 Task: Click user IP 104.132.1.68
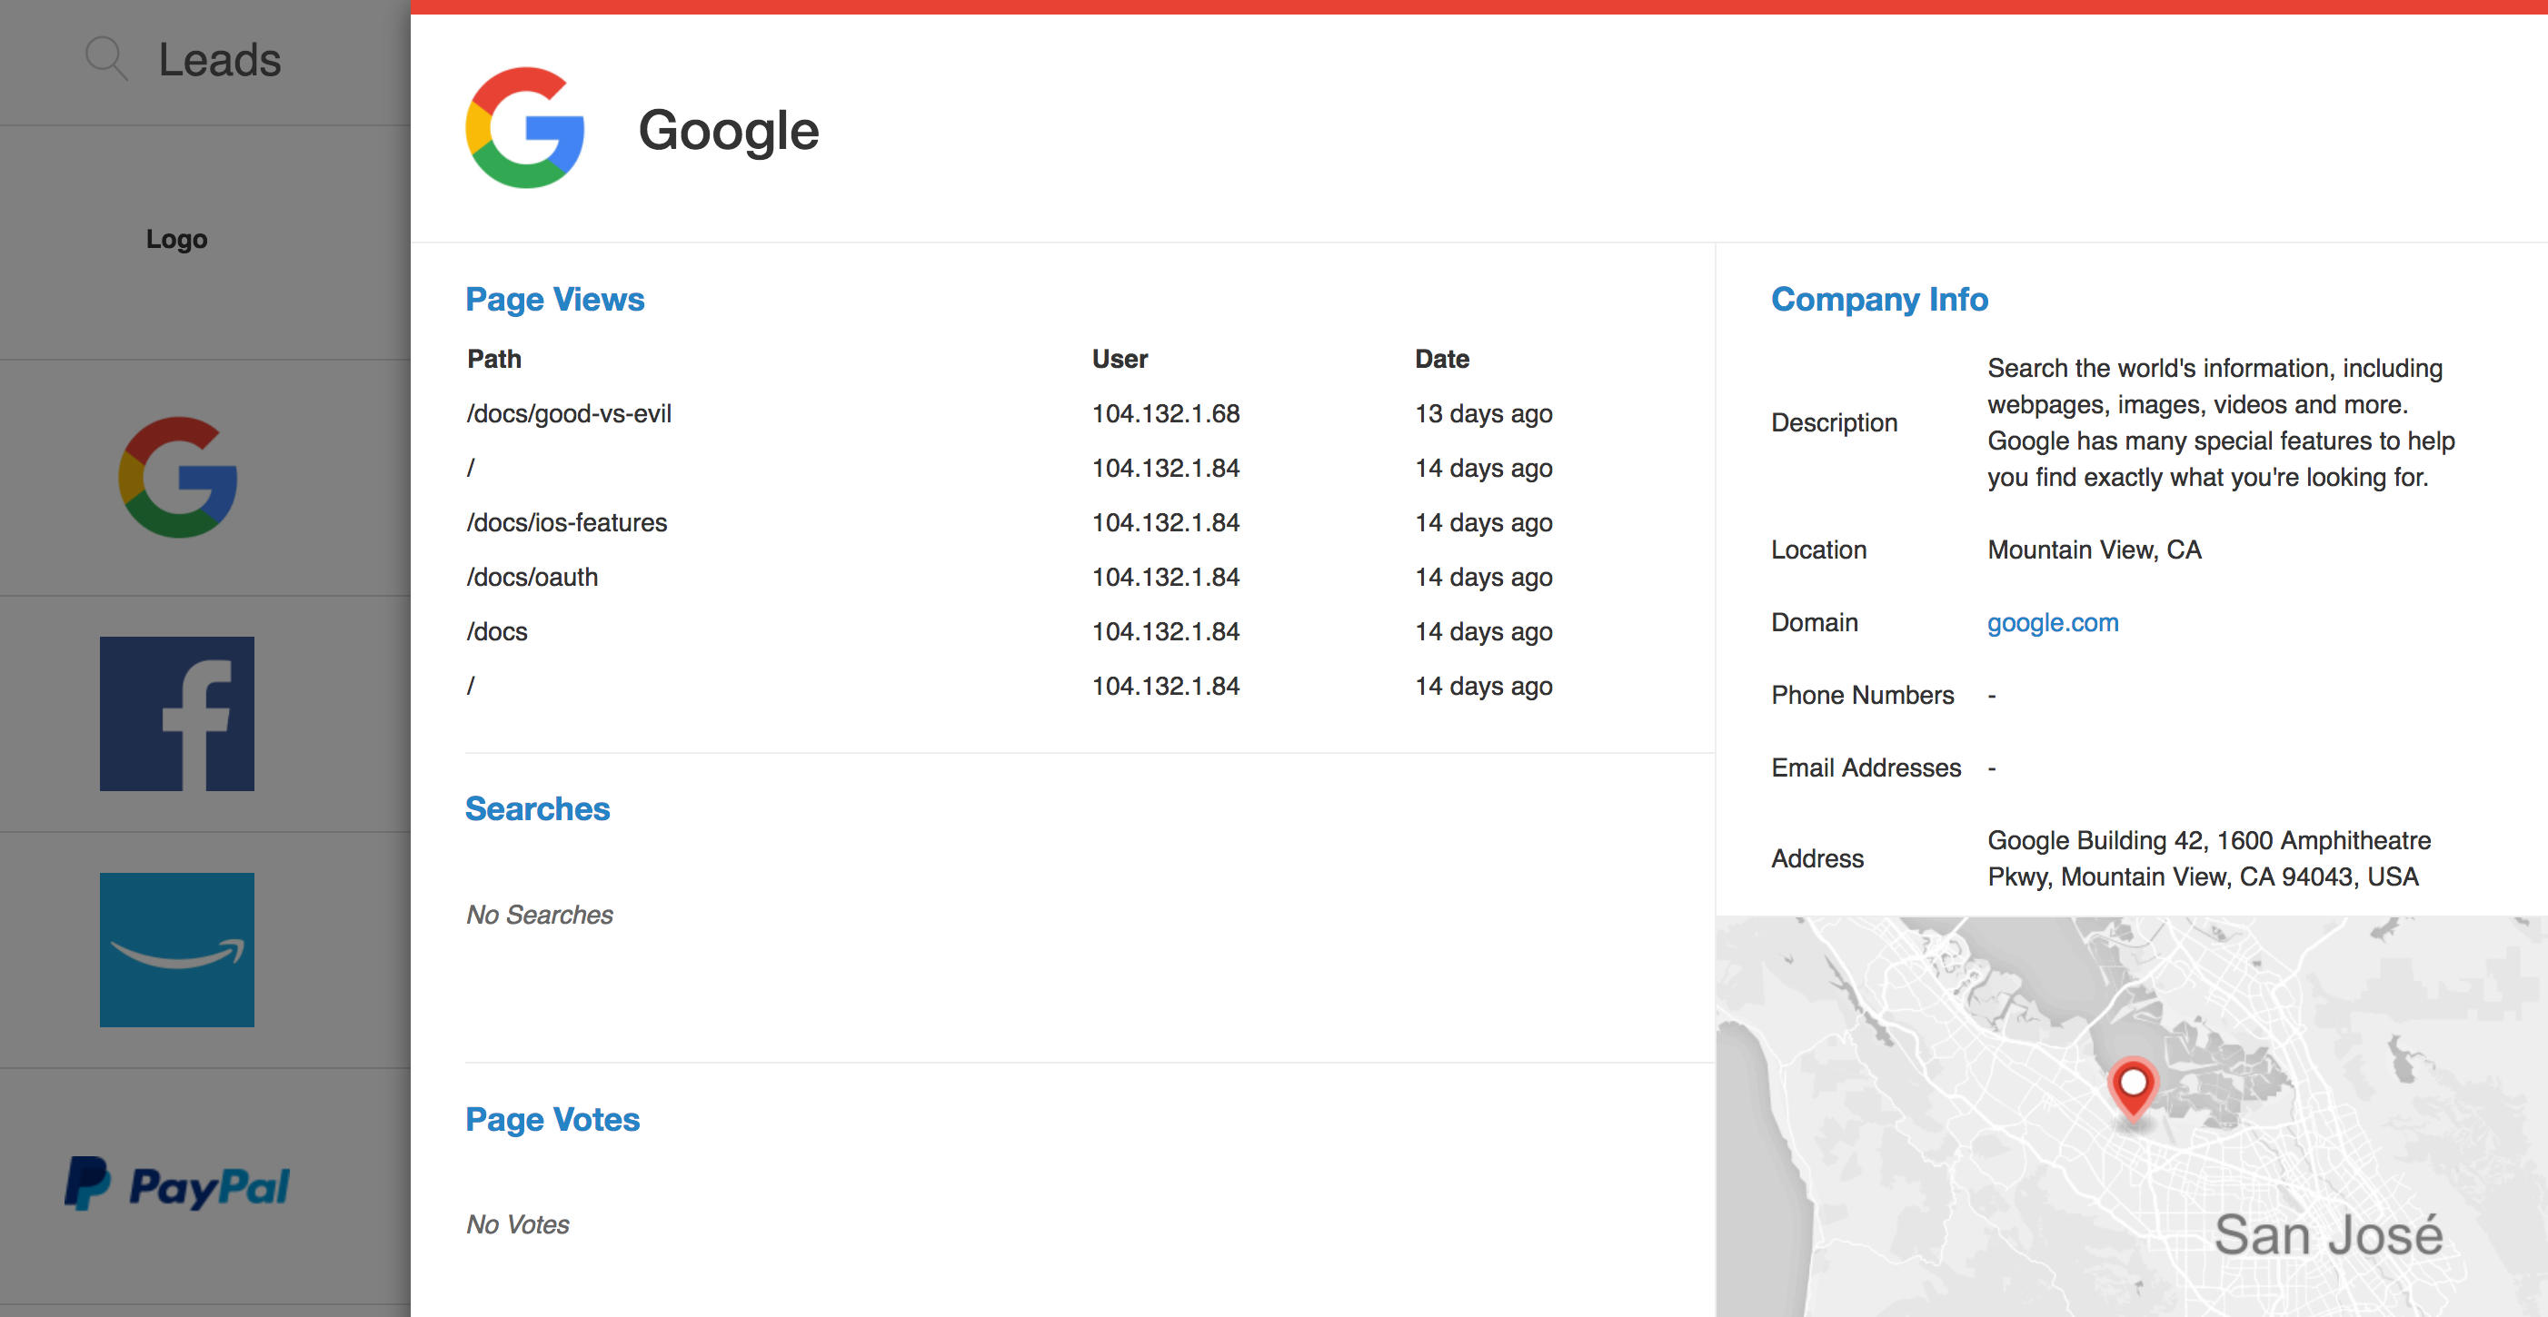coord(1165,413)
